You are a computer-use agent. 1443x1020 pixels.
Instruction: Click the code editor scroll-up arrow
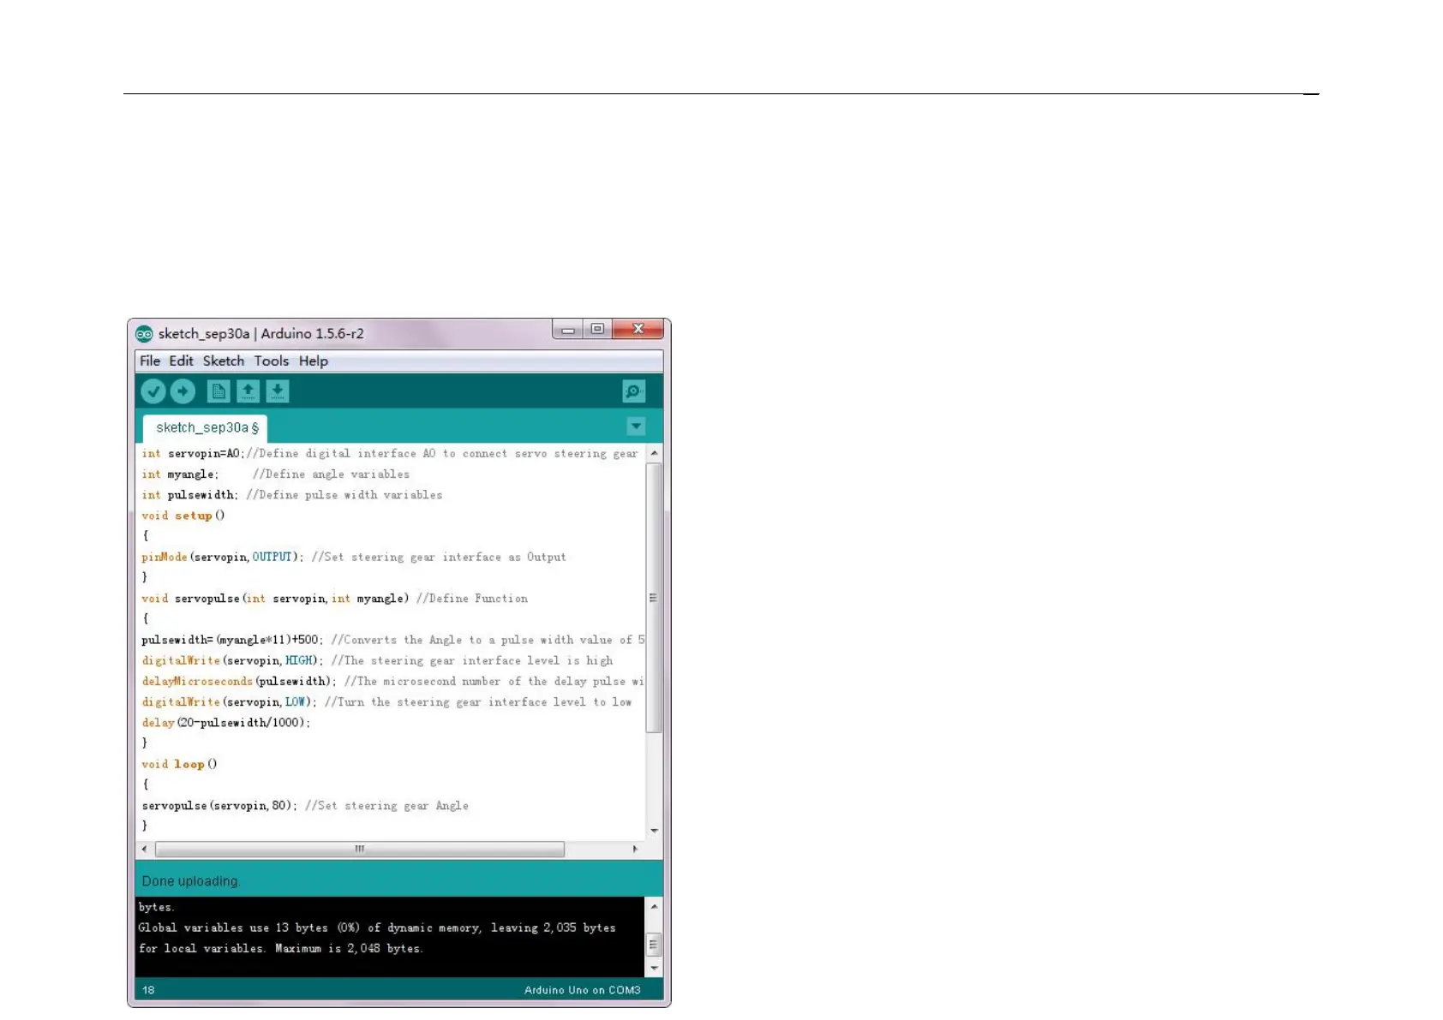click(x=655, y=453)
